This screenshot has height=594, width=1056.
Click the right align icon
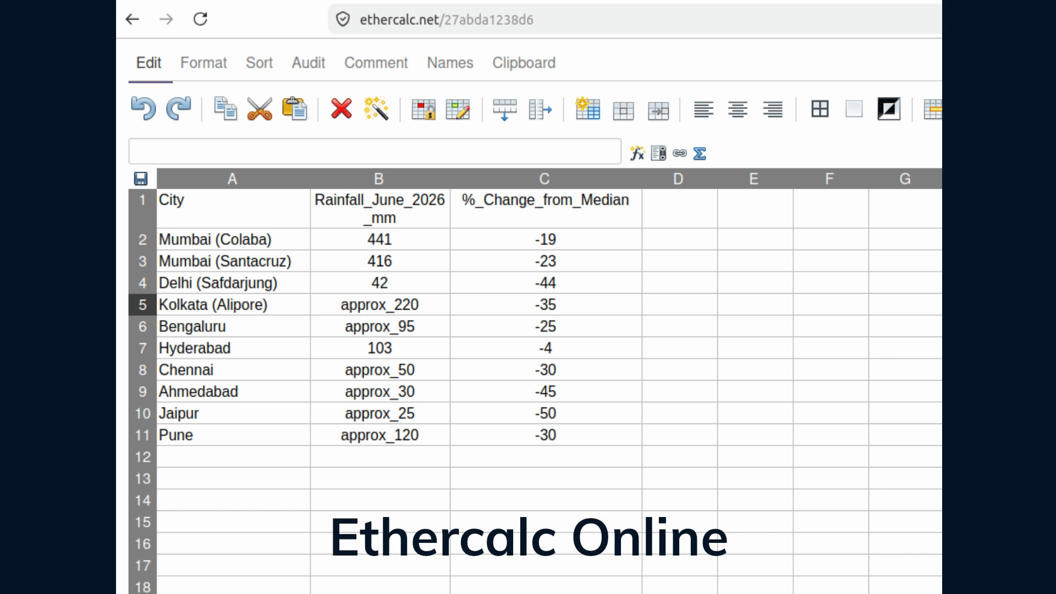(x=773, y=109)
